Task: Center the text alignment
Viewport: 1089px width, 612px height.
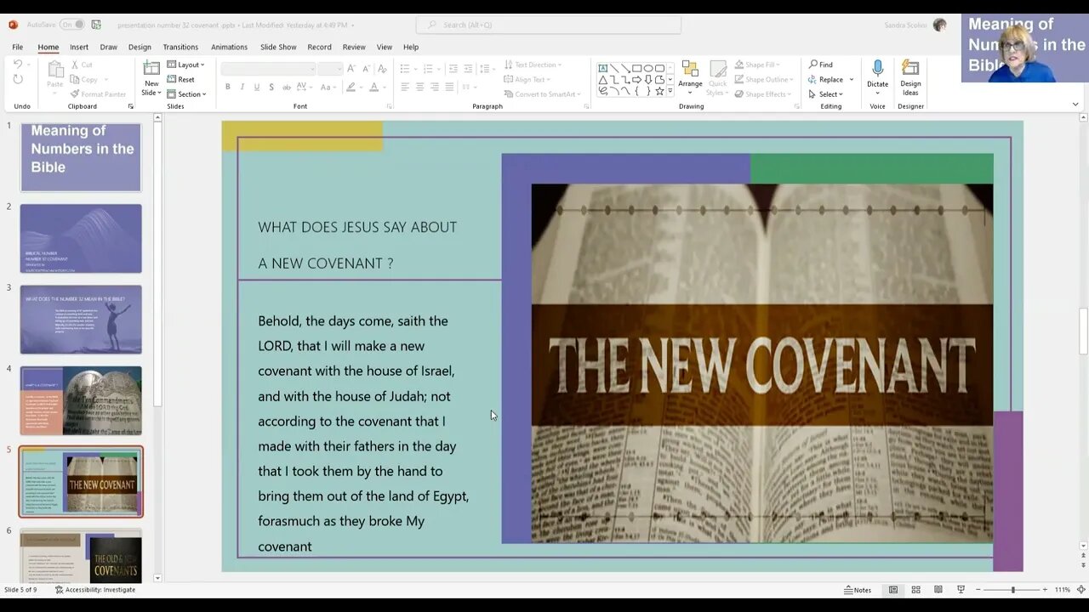Action: (x=419, y=87)
